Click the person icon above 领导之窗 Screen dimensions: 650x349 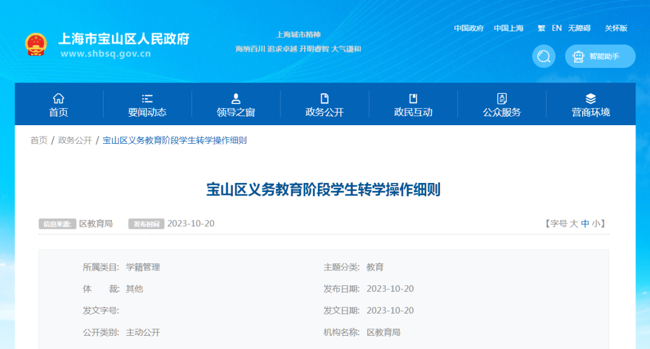(236, 99)
